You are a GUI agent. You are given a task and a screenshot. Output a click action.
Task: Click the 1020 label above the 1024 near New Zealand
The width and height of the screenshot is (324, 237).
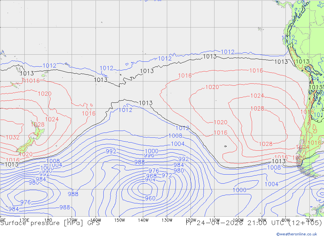coord(45,94)
